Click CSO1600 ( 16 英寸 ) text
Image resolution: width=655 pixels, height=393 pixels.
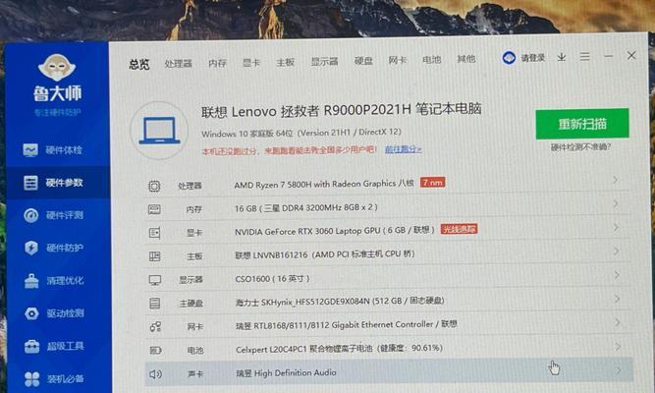pyautogui.click(x=272, y=279)
